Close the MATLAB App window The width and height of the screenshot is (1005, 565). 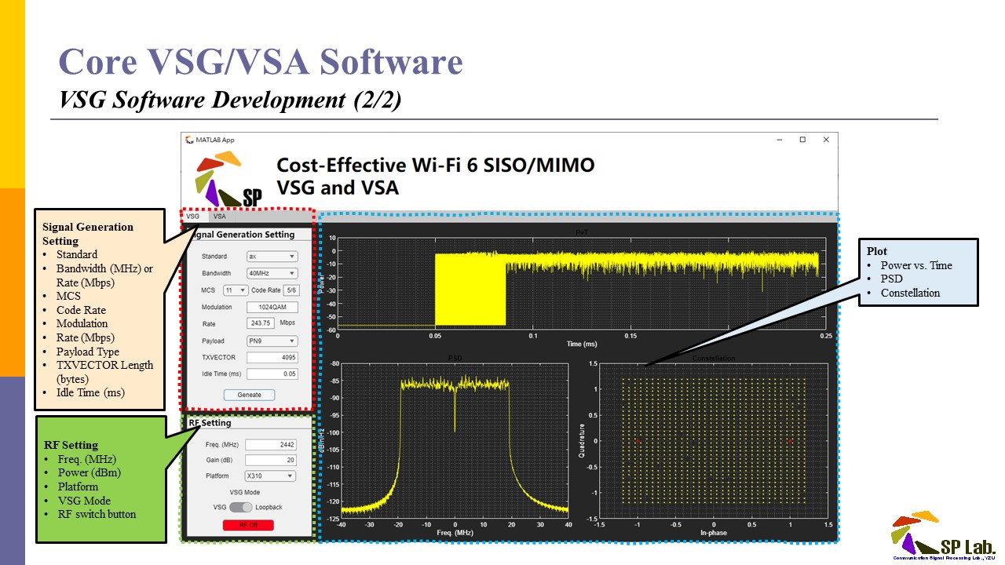(x=826, y=140)
